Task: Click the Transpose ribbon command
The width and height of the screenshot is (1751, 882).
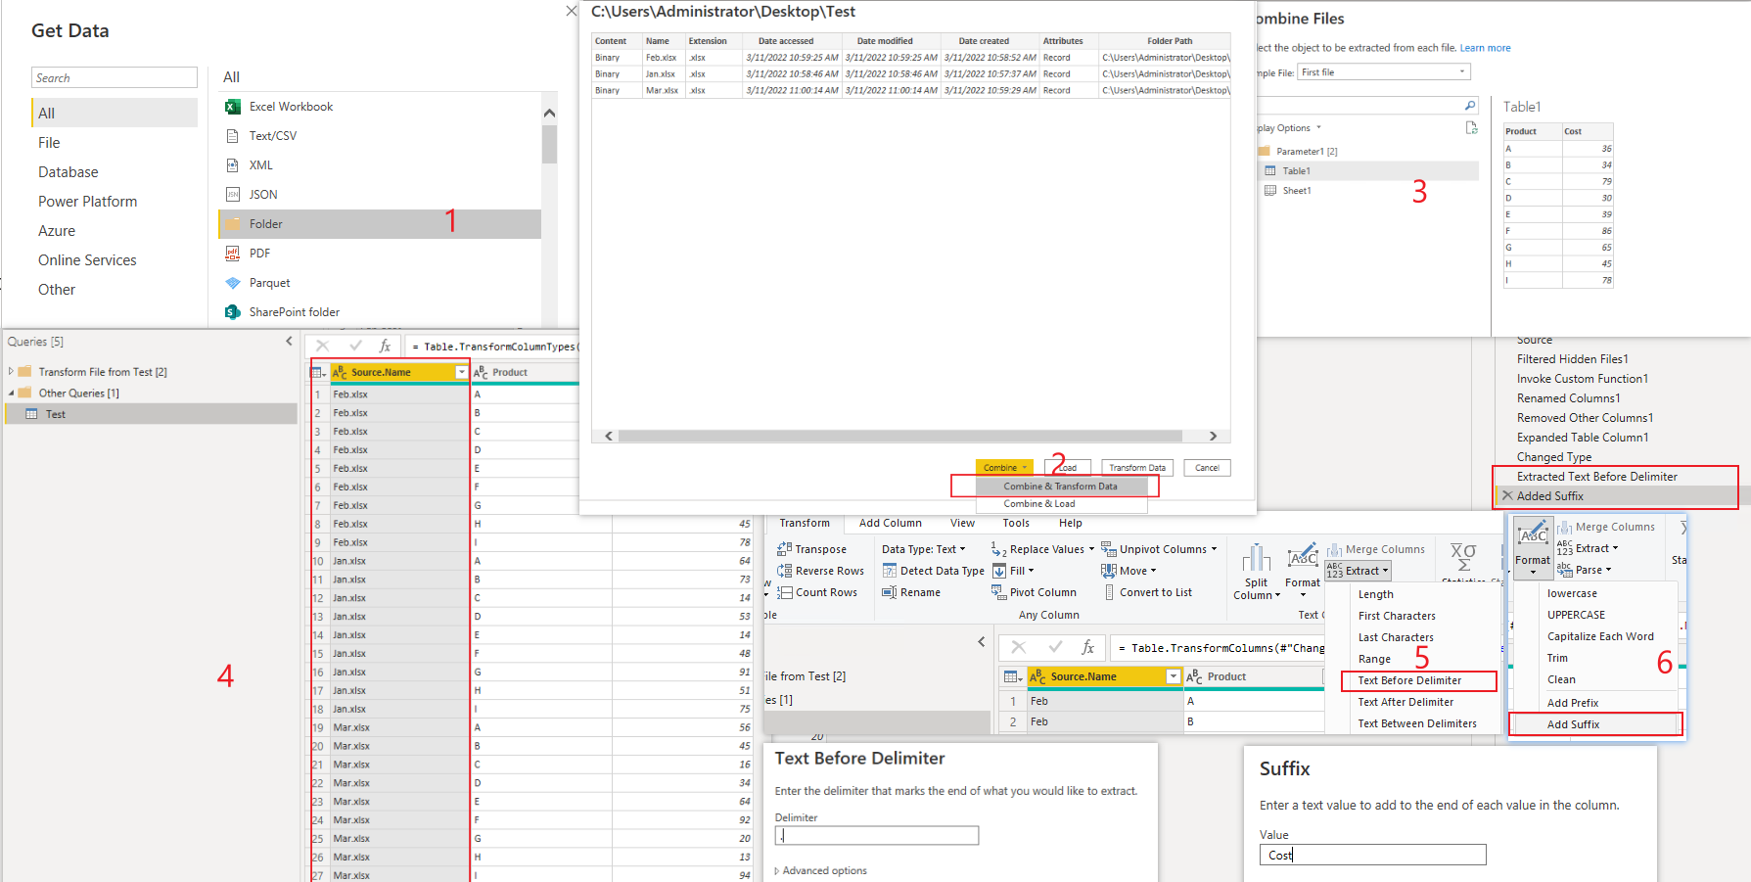Action: [811, 549]
